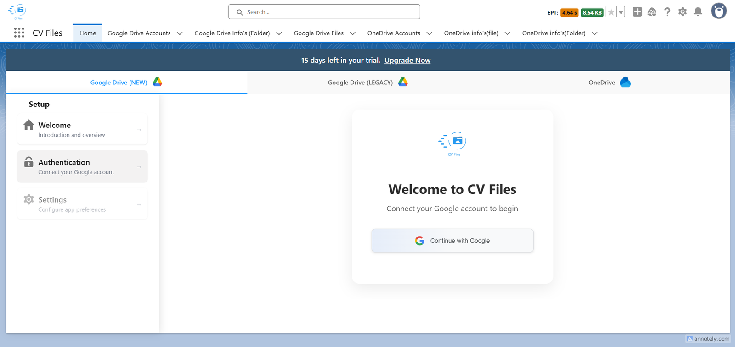Expand the Google Drive Files chevron
Screen dimensions: 735x347
(353, 33)
